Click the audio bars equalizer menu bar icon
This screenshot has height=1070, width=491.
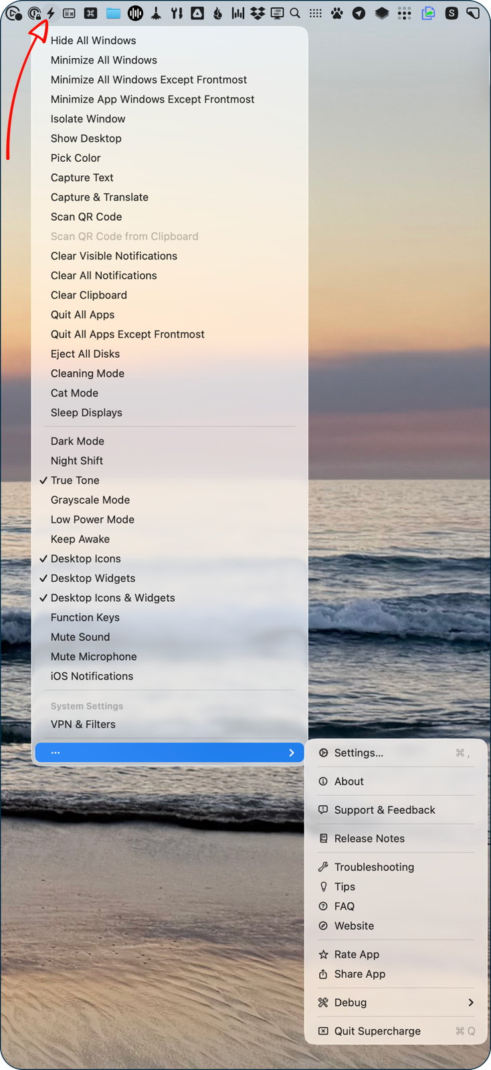click(238, 13)
